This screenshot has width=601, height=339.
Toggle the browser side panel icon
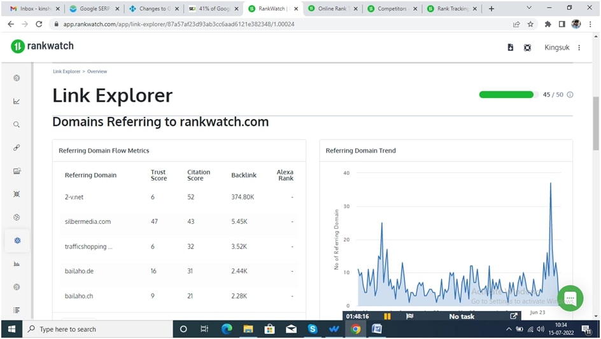tap(562, 24)
